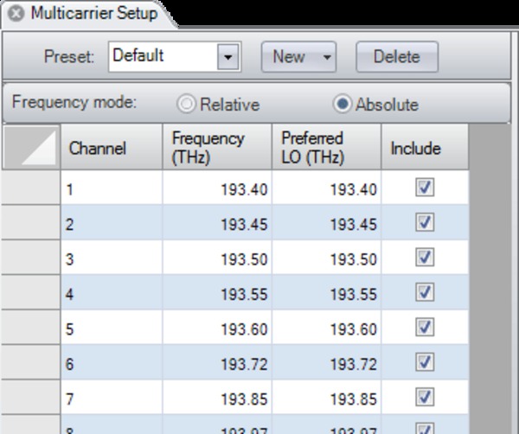Click the Preferred LO (THz) column header
This screenshot has height=434, width=519.
(x=326, y=148)
